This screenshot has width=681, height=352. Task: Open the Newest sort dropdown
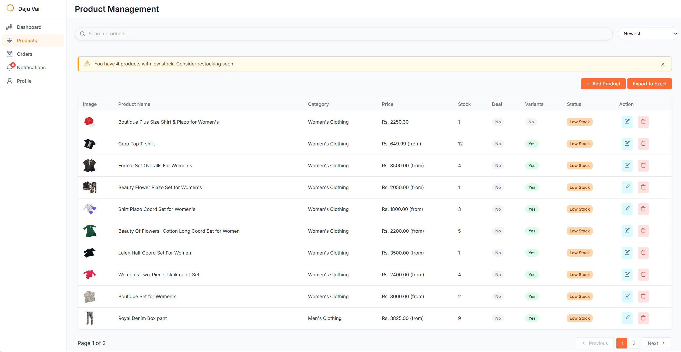point(648,34)
